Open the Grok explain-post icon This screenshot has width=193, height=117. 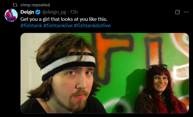tap(177, 12)
